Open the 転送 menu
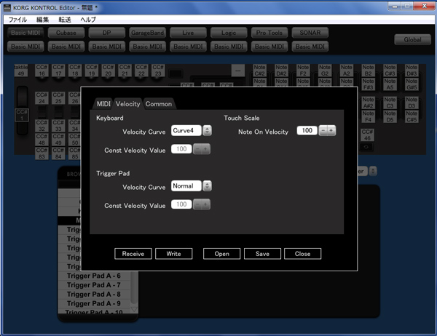This screenshot has width=437, height=336. 65,20
